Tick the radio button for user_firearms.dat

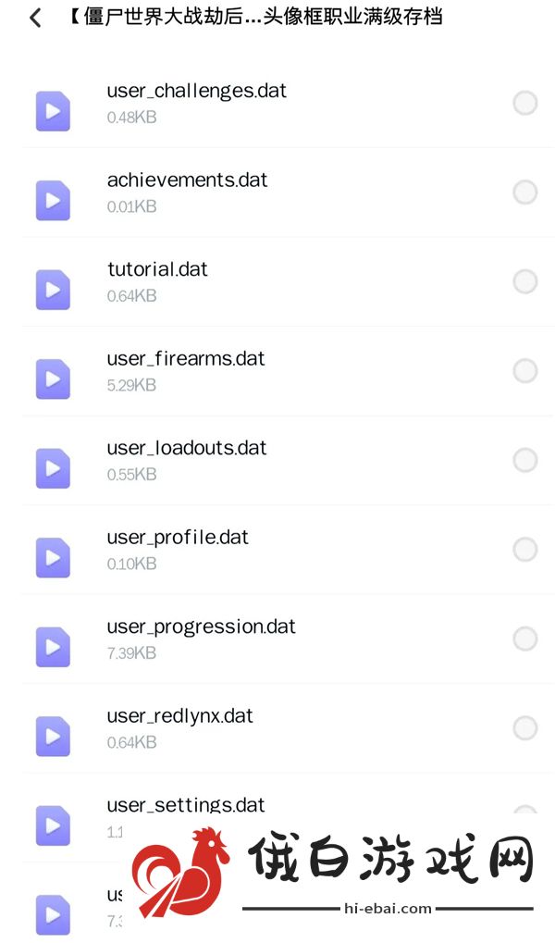click(524, 371)
